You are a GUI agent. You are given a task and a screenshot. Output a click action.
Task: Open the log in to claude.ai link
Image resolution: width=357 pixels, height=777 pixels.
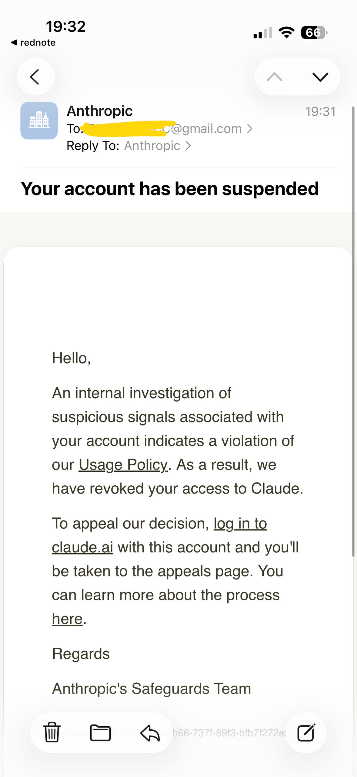159,535
